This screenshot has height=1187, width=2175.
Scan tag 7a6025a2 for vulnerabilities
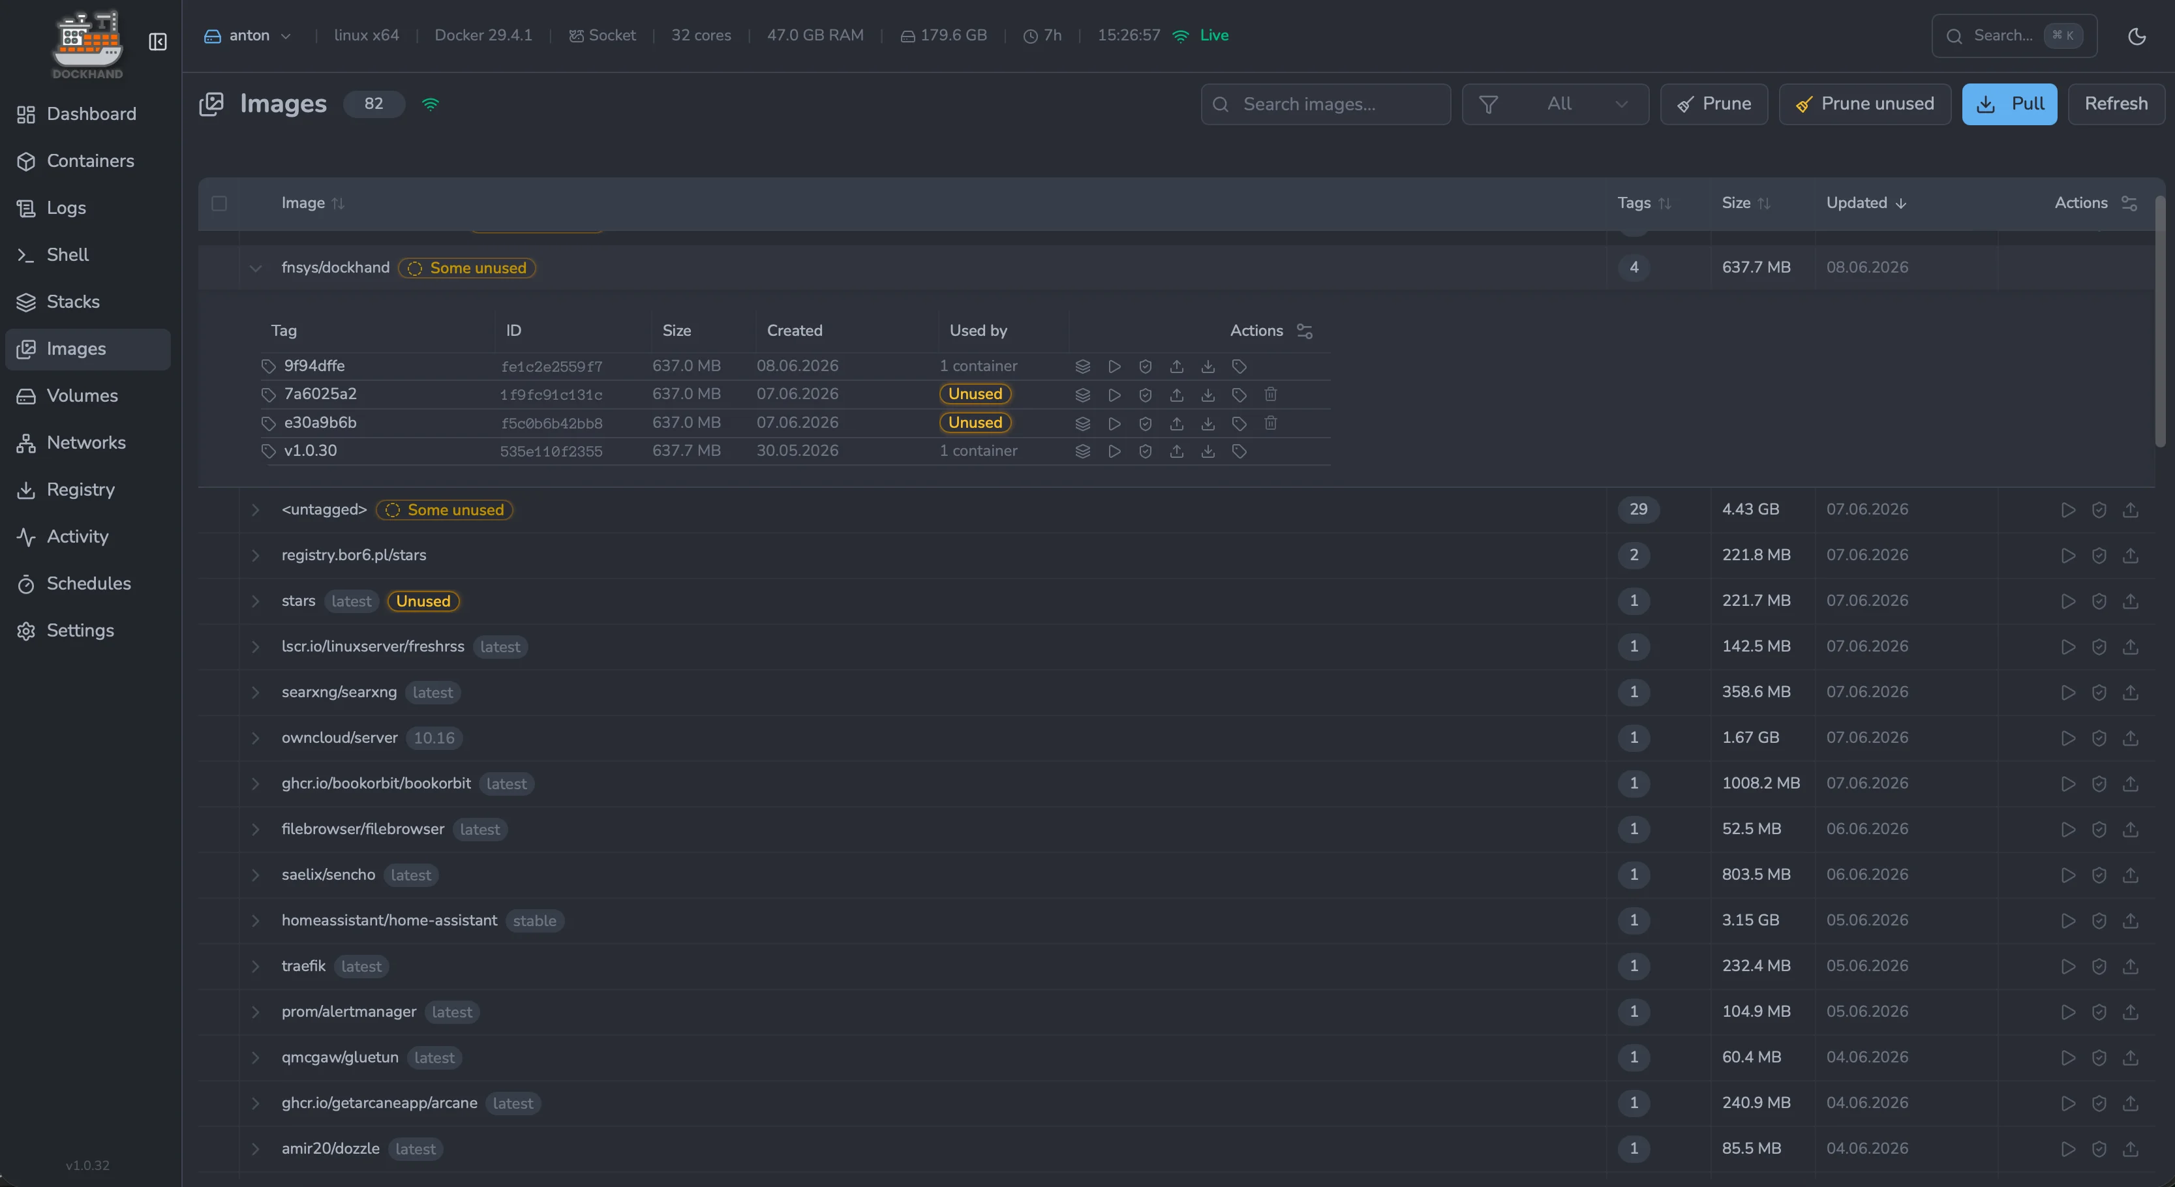tap(1145, 395)
